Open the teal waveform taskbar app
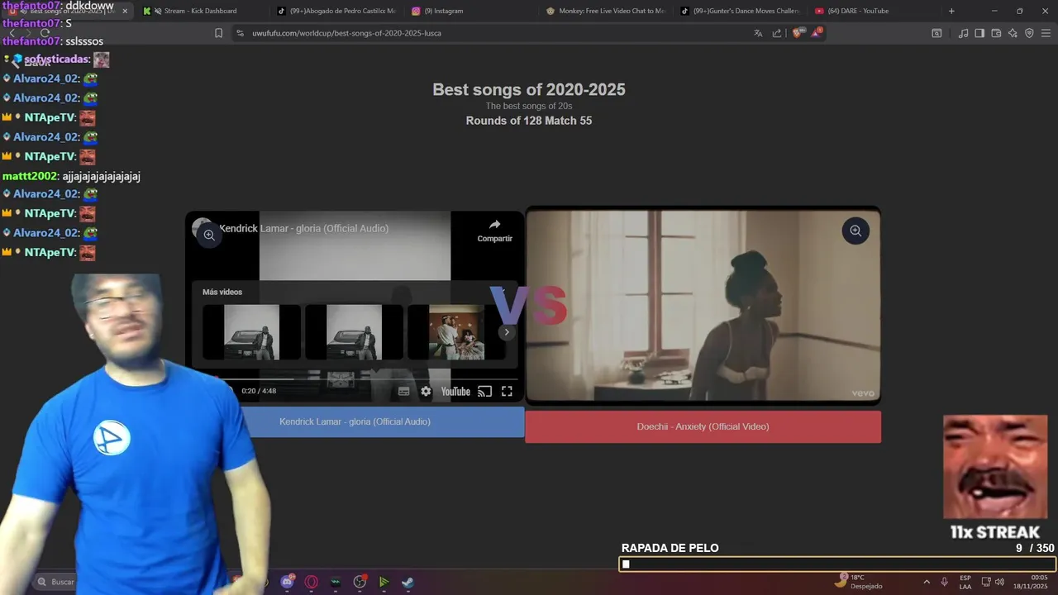The width and height of the screenshot is (1058, 595). [336, 582]
